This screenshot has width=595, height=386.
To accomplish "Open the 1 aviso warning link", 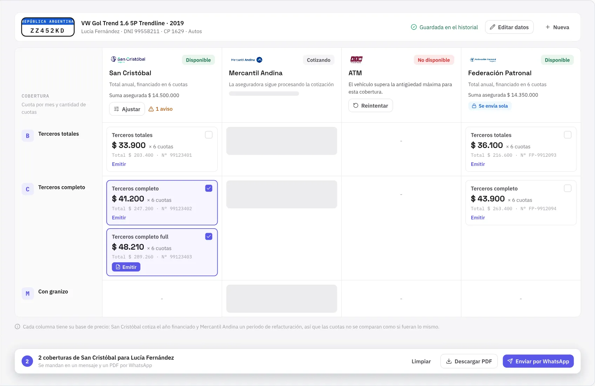I will coord(161,109).
